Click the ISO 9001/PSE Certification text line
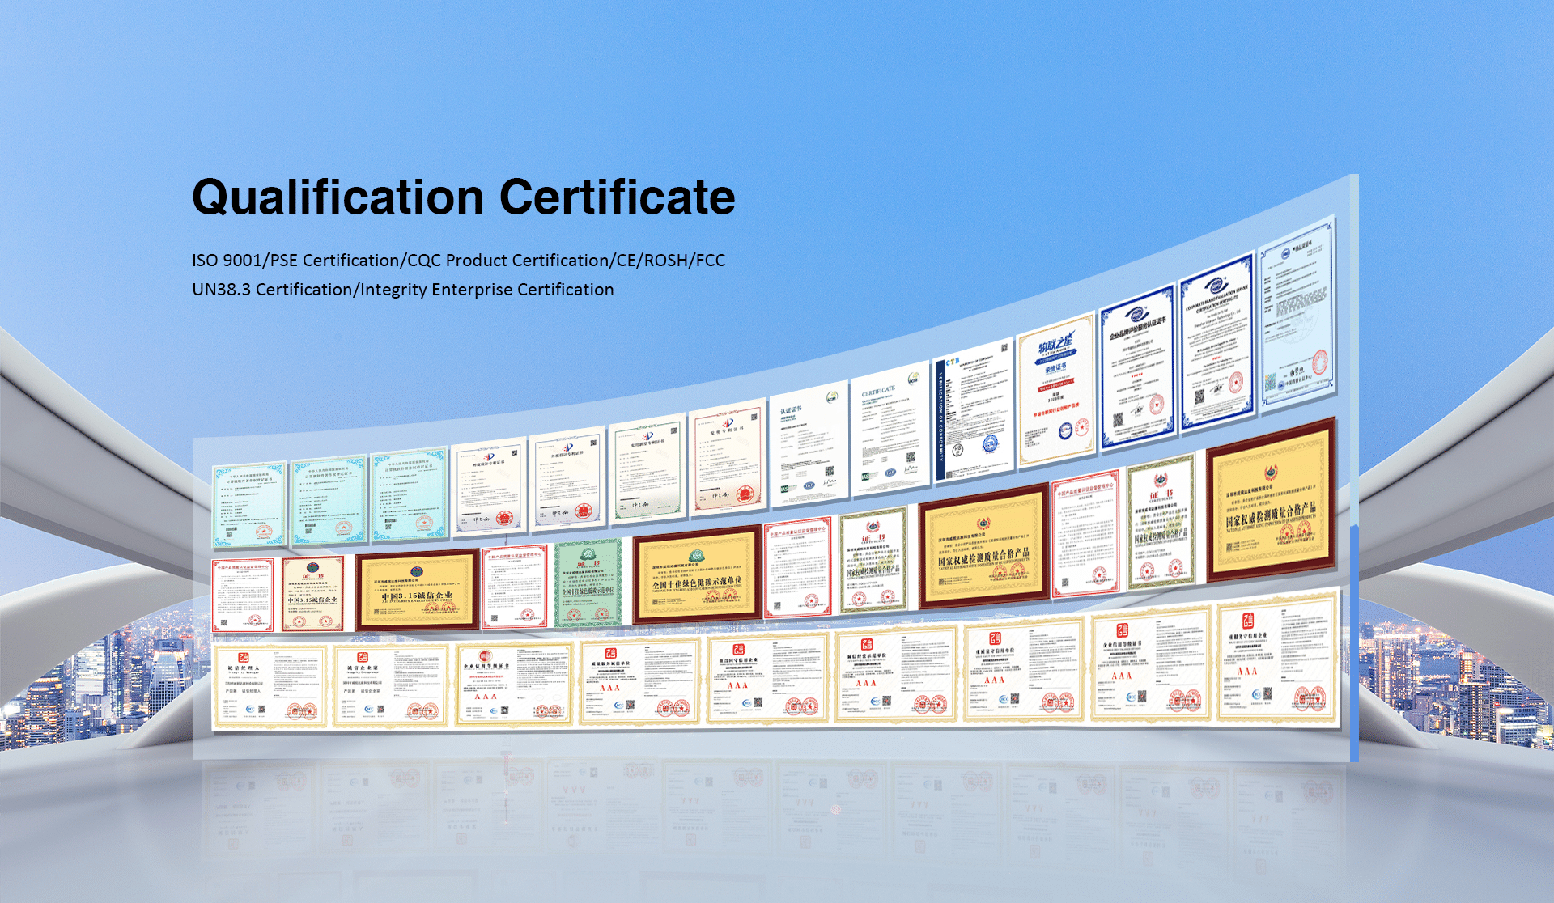The width and height of the screenshot is (1554, 903). pyautogui.click(x=458, y=261)
